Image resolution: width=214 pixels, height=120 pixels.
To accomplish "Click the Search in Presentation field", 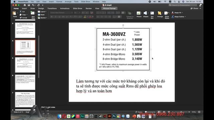I will coord(183,5).
